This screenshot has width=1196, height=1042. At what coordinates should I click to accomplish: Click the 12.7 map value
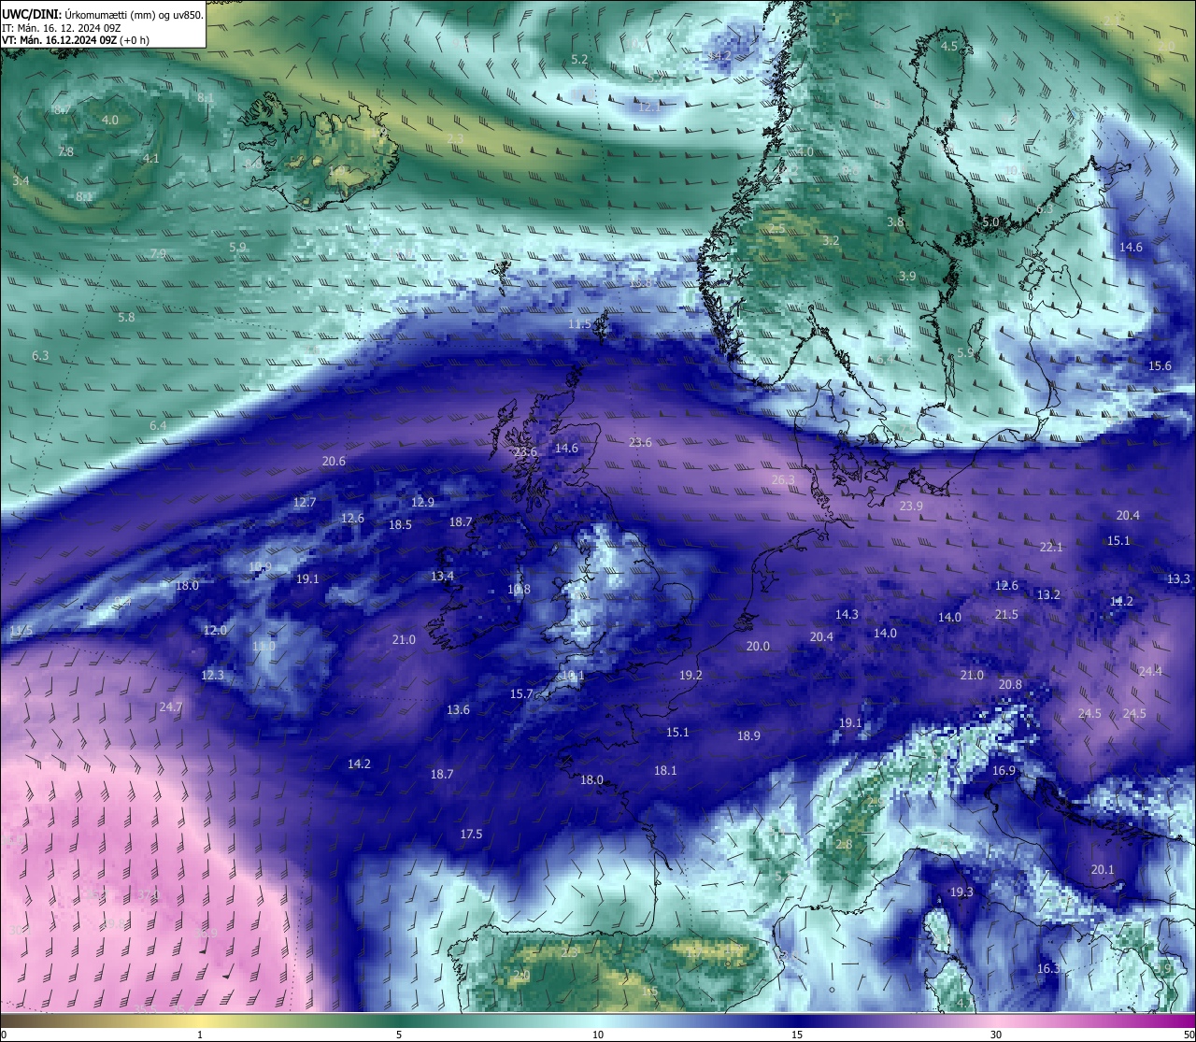tap(305, 503)
